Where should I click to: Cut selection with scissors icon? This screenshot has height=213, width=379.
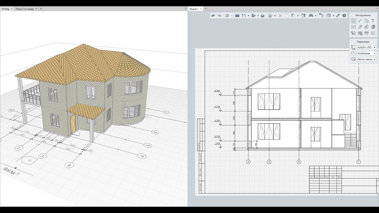[x=280, y=16]
